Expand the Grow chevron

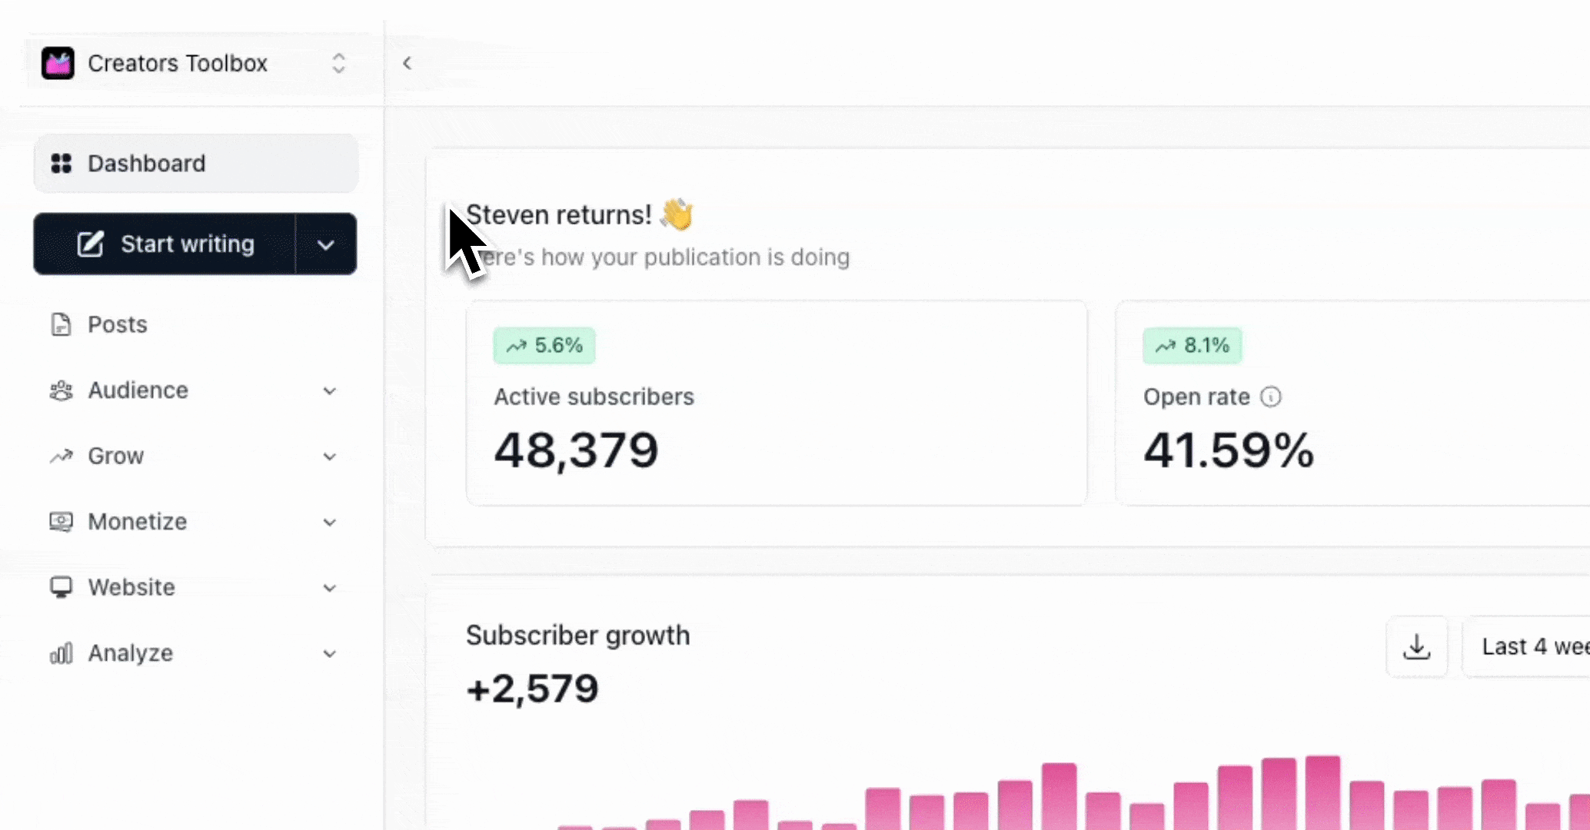330,456
